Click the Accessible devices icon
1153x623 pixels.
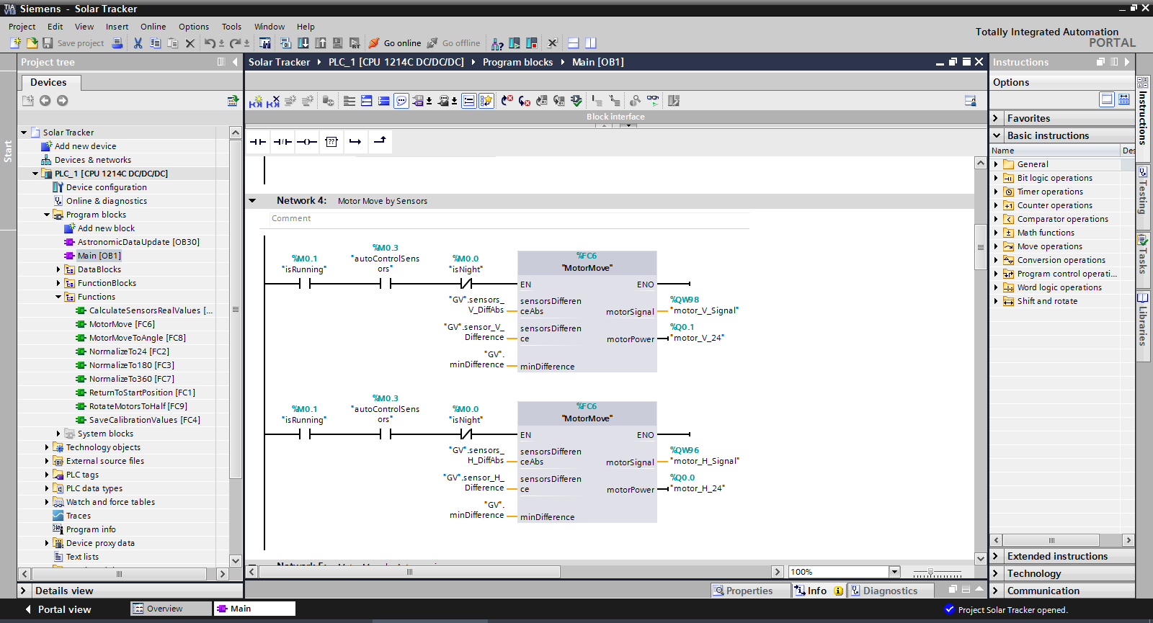coord(497,43)
